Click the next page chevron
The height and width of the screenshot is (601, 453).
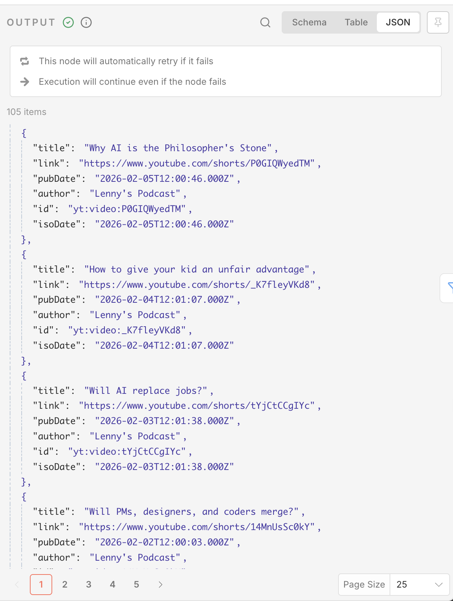coord(160,585)
